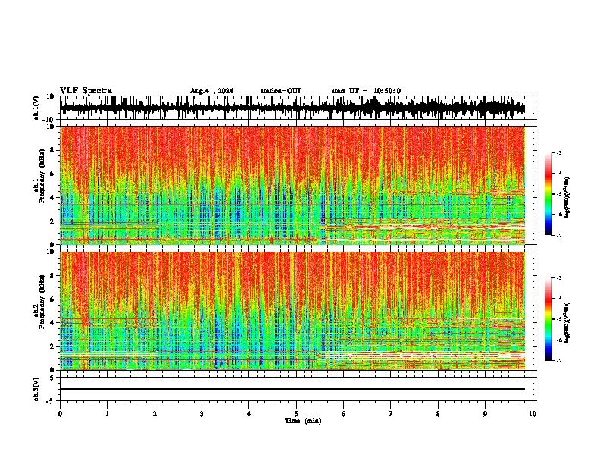
Task: Click the "VLF Spectra" plot title
Action: [86, 91]
